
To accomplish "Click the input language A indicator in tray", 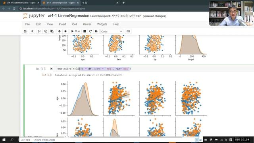I will click(x=226, y=139).
